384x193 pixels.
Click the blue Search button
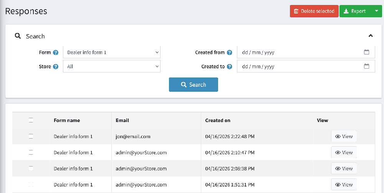point(194,85)
